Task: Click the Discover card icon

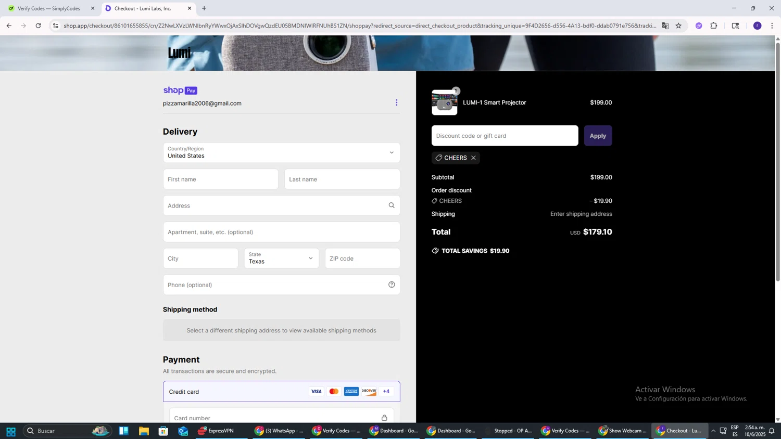Action: click(369, 391)
